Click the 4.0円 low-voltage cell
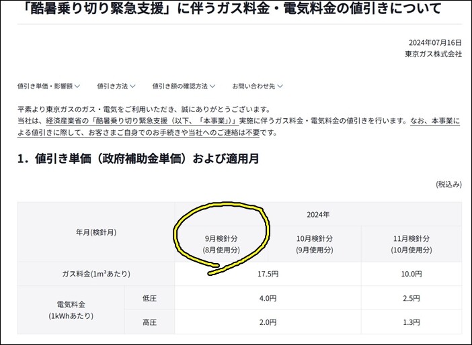Screen dimensions: 472x345 pos(268,298)
